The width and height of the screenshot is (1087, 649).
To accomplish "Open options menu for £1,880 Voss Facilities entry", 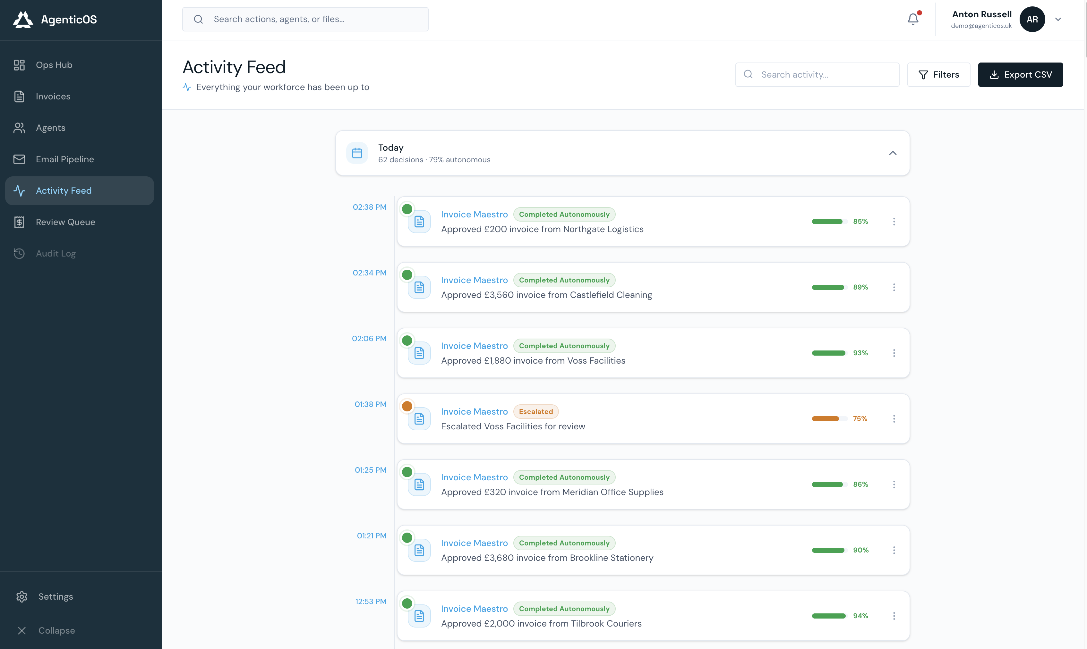I will [x=894, y=353].
